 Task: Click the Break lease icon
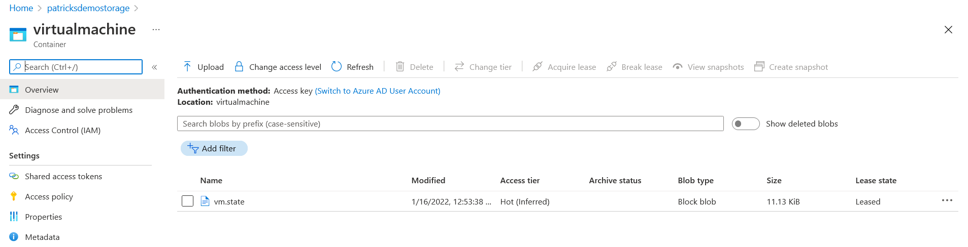point(612,67)
